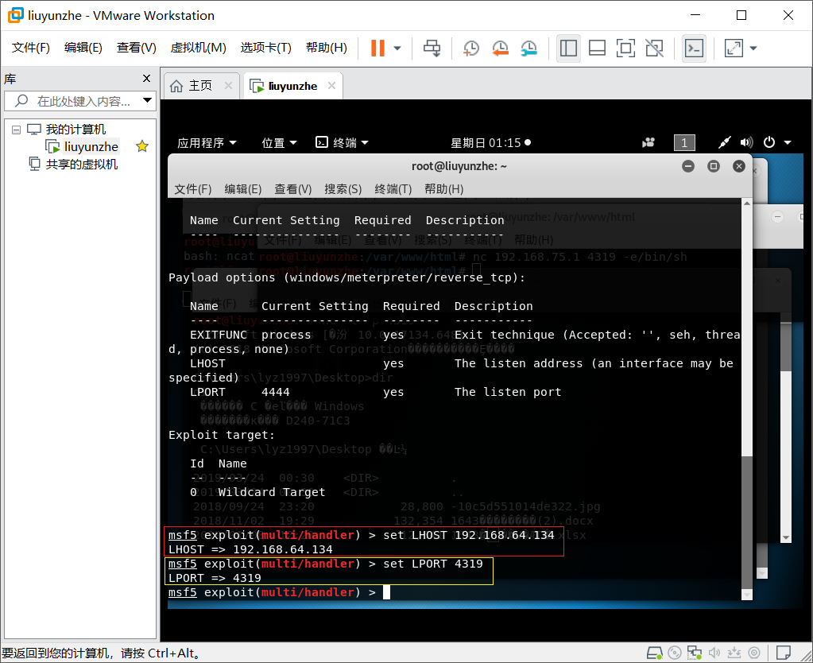
Task: Open VMware 虚拟机(M) menu
Action: 199,48
